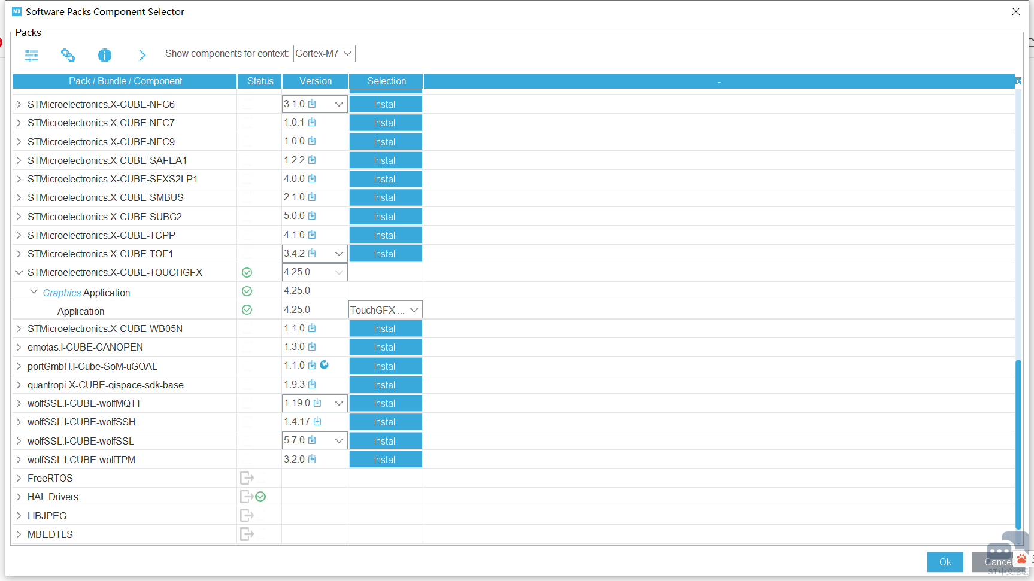
Task: Click the download icon beside X-CUBE-WB05N 1.1.0
Action: pyautogui.click(x=313, y=328)
